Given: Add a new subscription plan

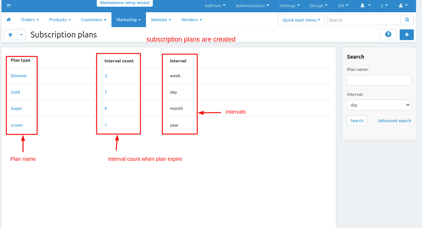Looking at the screenshot, I should [x=407, y=35].
